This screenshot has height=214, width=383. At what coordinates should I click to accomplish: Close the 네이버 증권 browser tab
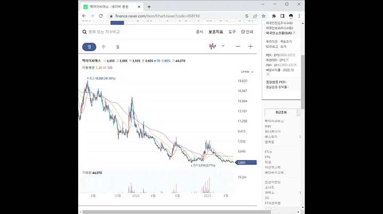pos(139,7)
